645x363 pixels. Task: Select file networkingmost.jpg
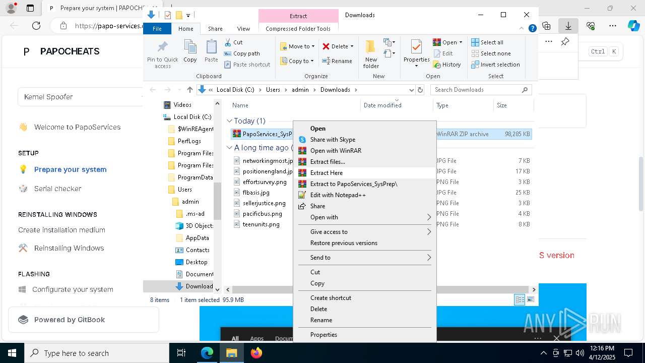pos(268,161)
